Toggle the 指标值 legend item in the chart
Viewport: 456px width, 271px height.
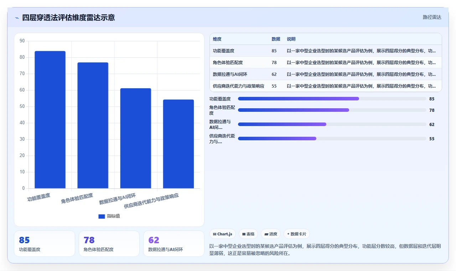[109, 216]
